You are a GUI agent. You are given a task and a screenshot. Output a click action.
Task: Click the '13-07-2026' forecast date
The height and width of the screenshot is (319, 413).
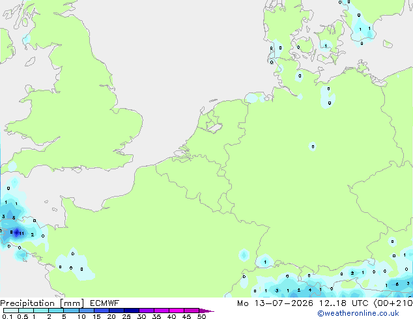coord(283,303)
